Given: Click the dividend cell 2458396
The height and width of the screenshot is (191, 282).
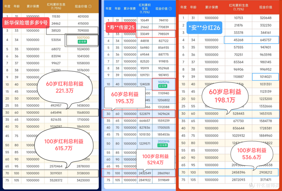Looking at the screenshot, I should coord(238,172).
